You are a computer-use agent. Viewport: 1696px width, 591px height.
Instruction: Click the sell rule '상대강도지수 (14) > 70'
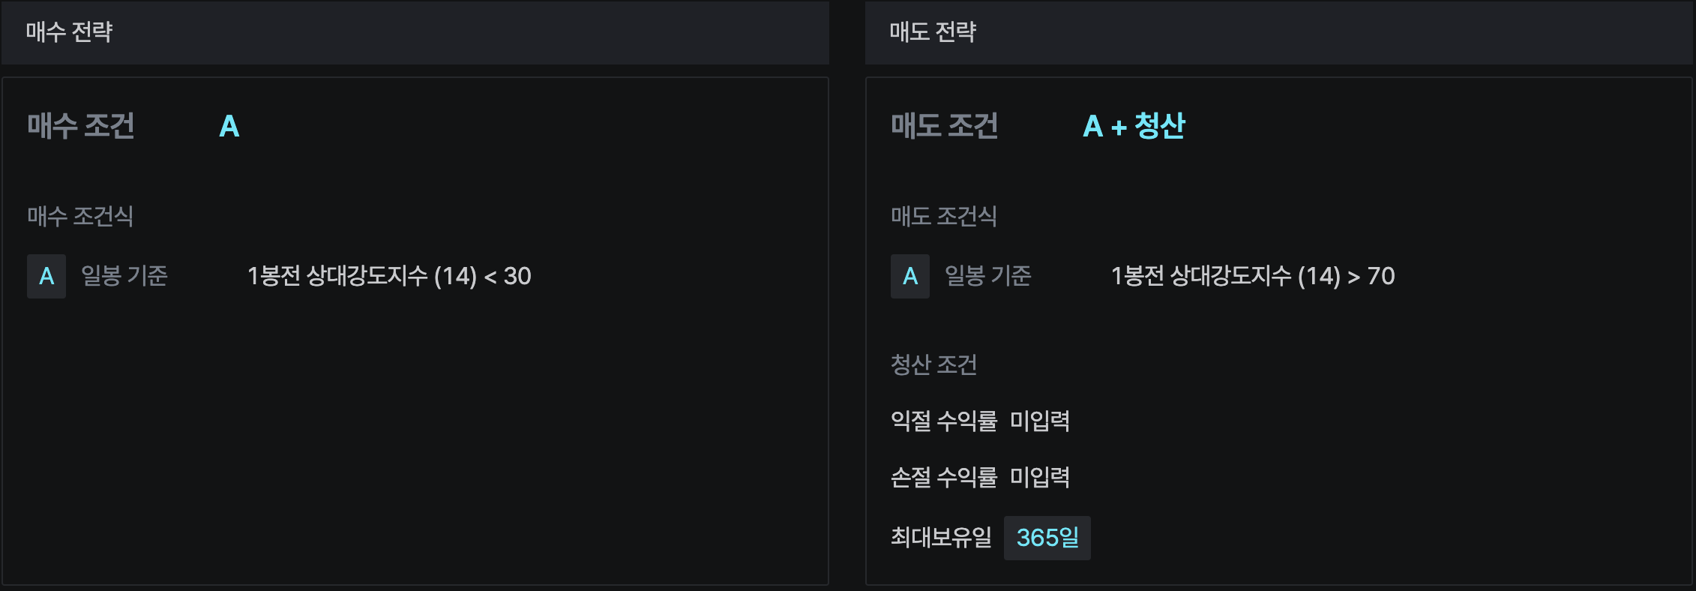click(1252, 276)
